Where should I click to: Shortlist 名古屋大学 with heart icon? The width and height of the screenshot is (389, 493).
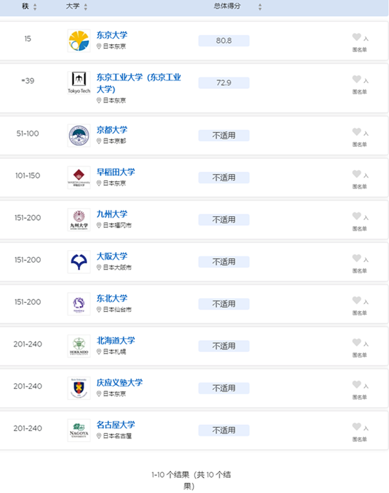[x=357, y=427]
